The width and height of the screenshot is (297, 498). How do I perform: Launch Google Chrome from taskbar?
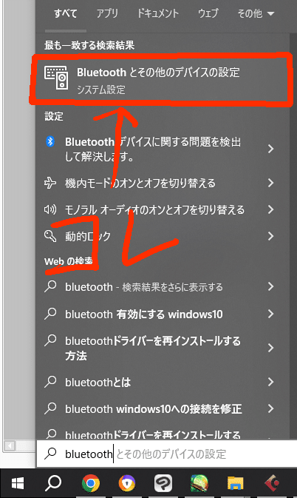[x=91, y=483]
